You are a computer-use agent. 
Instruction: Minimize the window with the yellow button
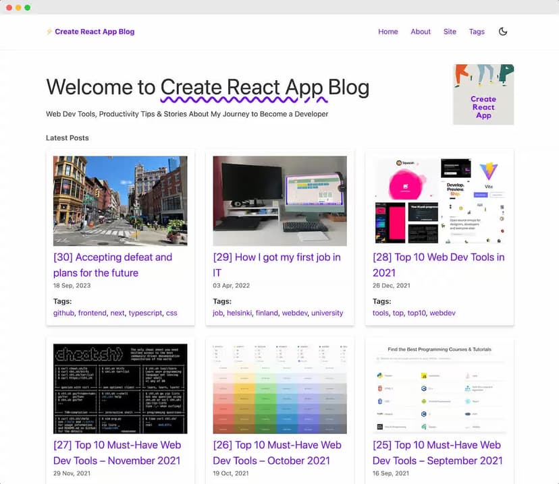[18, 7]
